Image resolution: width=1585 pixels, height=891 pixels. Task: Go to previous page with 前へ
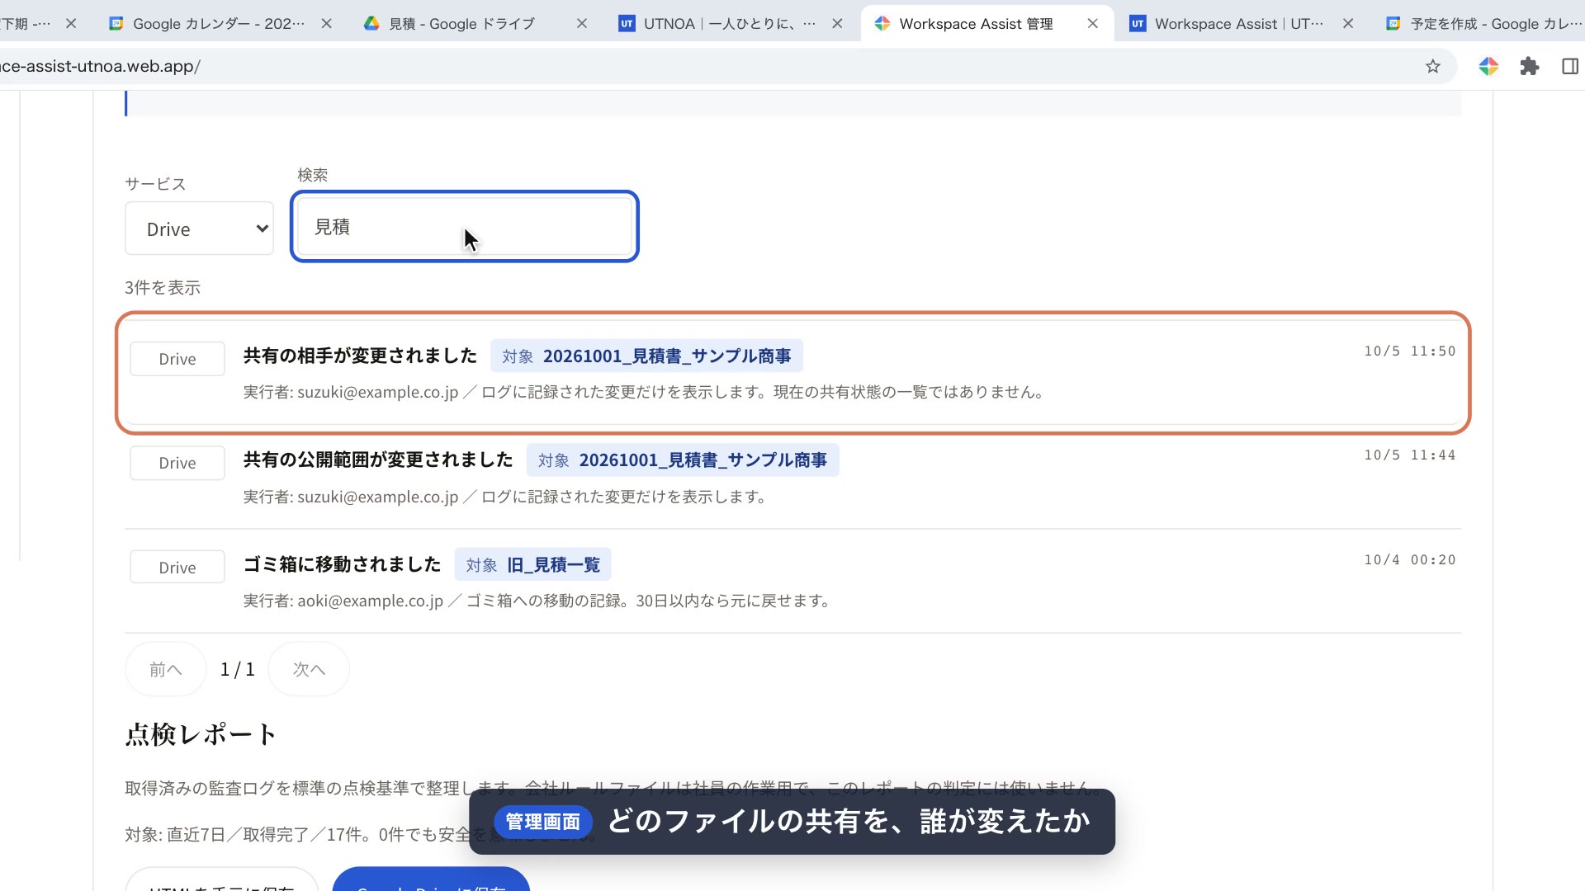(165, 669)
